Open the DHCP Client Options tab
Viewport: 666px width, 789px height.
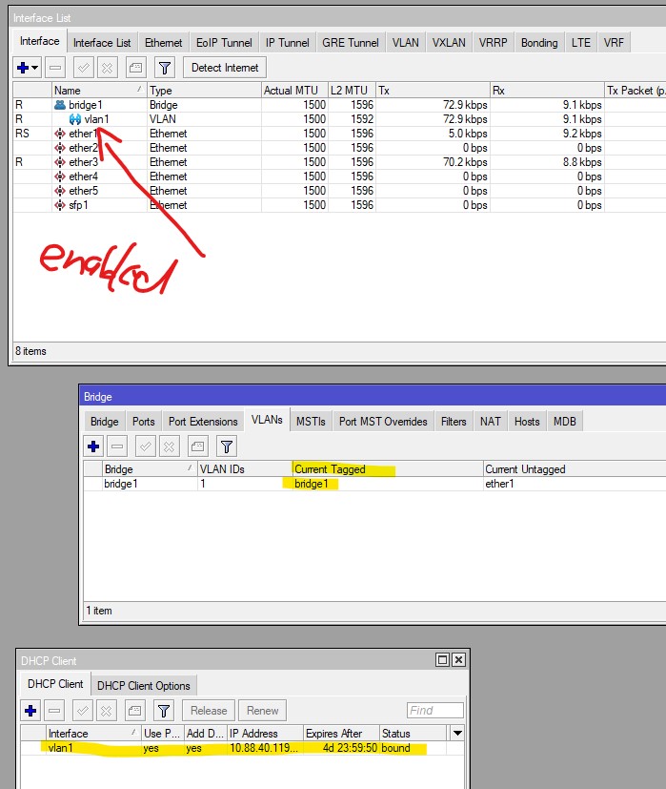(143, 686)
